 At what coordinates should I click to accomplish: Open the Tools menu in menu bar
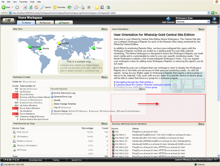tap(32, 2)
